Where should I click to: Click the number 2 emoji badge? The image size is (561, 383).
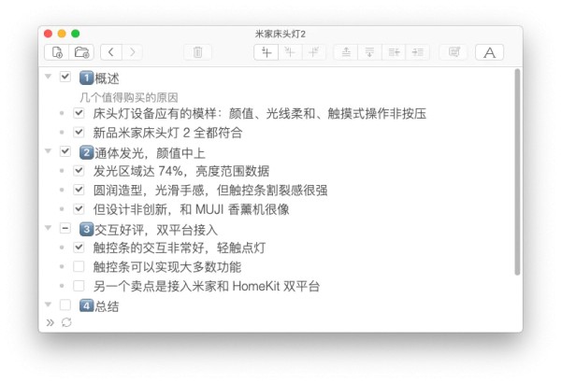click(x=86, y=152)
